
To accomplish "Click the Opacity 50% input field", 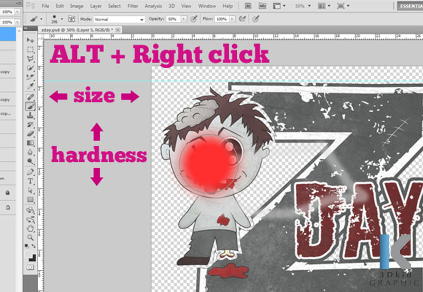I will [x=173, y=19].
